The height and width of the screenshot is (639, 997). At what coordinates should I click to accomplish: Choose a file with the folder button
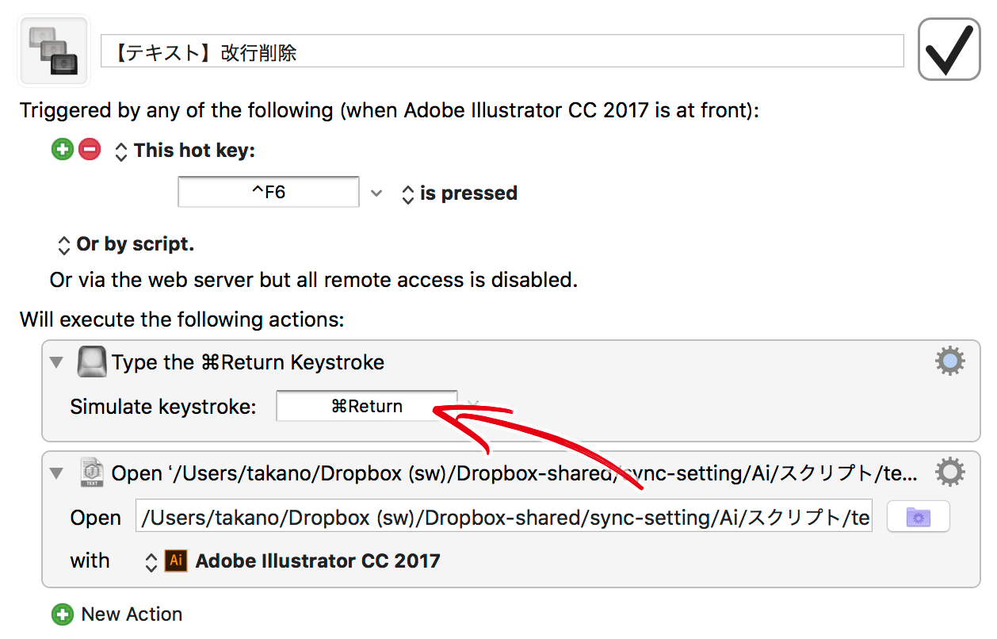coord(918,517)
